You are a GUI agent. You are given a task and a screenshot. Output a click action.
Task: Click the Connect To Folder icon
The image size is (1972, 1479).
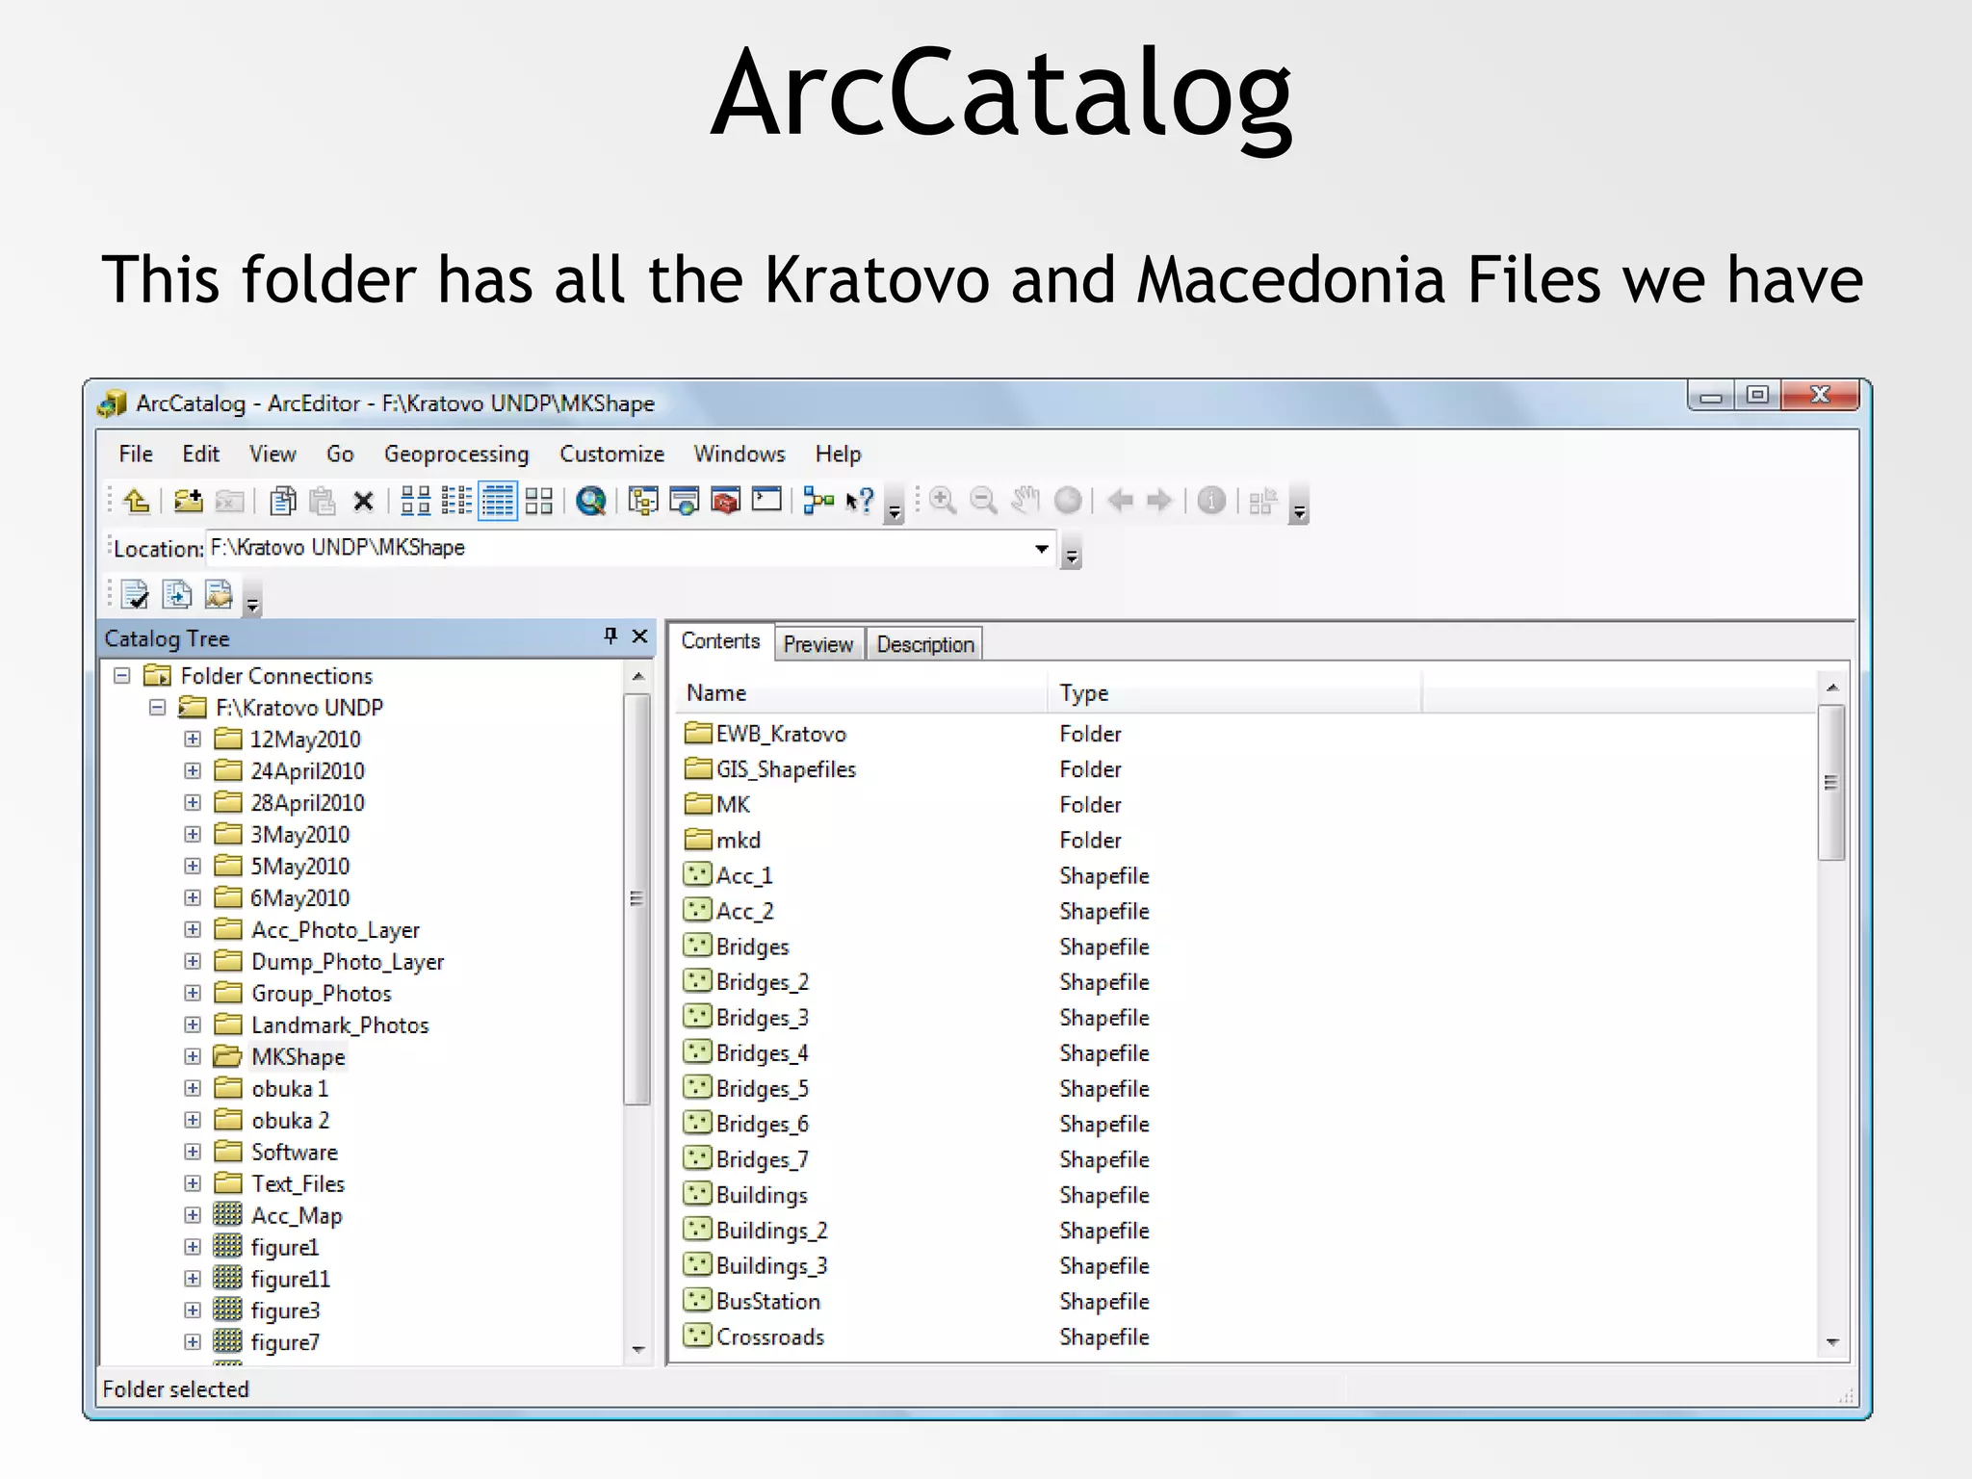(189, 501)
